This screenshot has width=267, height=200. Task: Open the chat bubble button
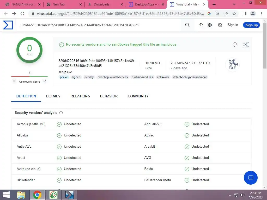[x=251, y=178]
